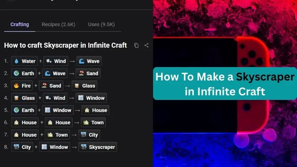Image resolution: width=297 pixels, height=167 pixels.
Task: Click the Wind ingredient in step 4
Action: click(55, 98)
